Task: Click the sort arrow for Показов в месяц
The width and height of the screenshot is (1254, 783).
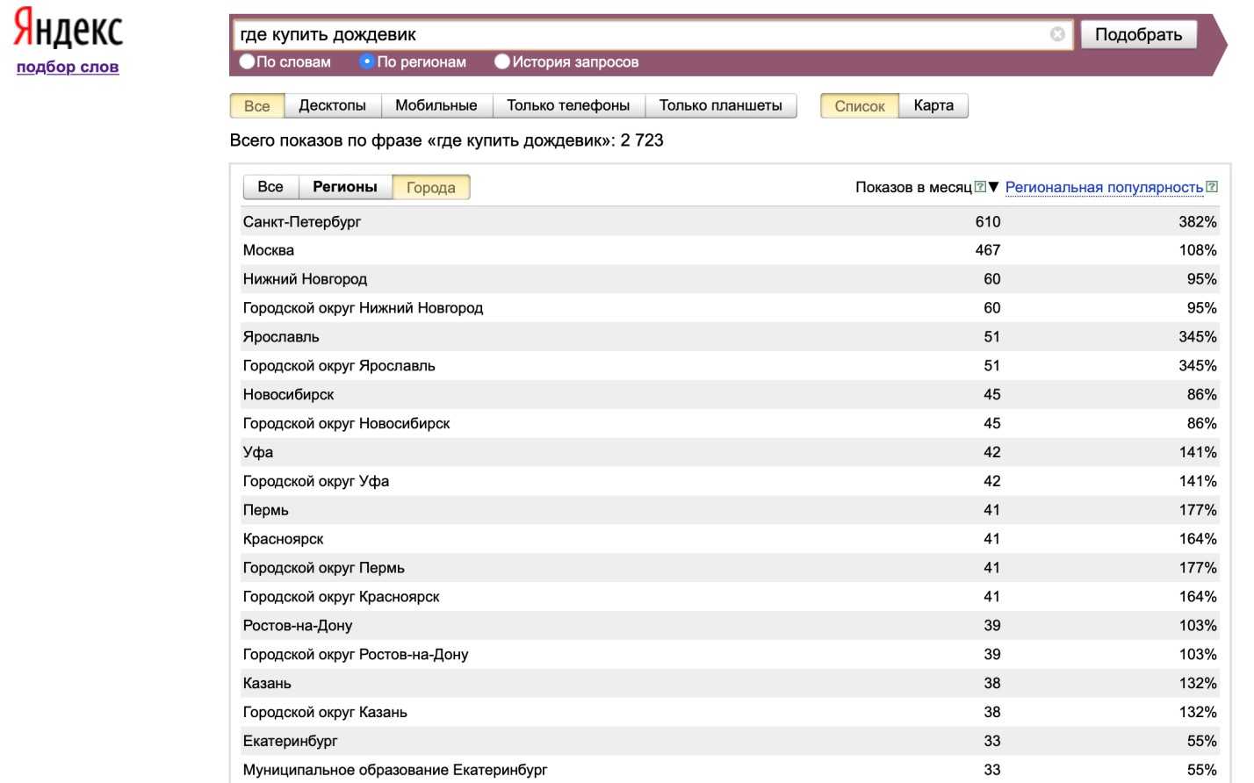Action: (x=994, y=187)
